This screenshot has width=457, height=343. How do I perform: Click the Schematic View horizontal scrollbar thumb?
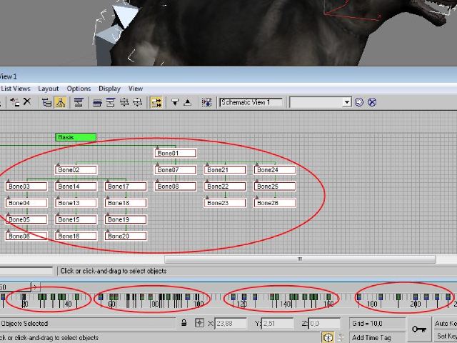300,259
